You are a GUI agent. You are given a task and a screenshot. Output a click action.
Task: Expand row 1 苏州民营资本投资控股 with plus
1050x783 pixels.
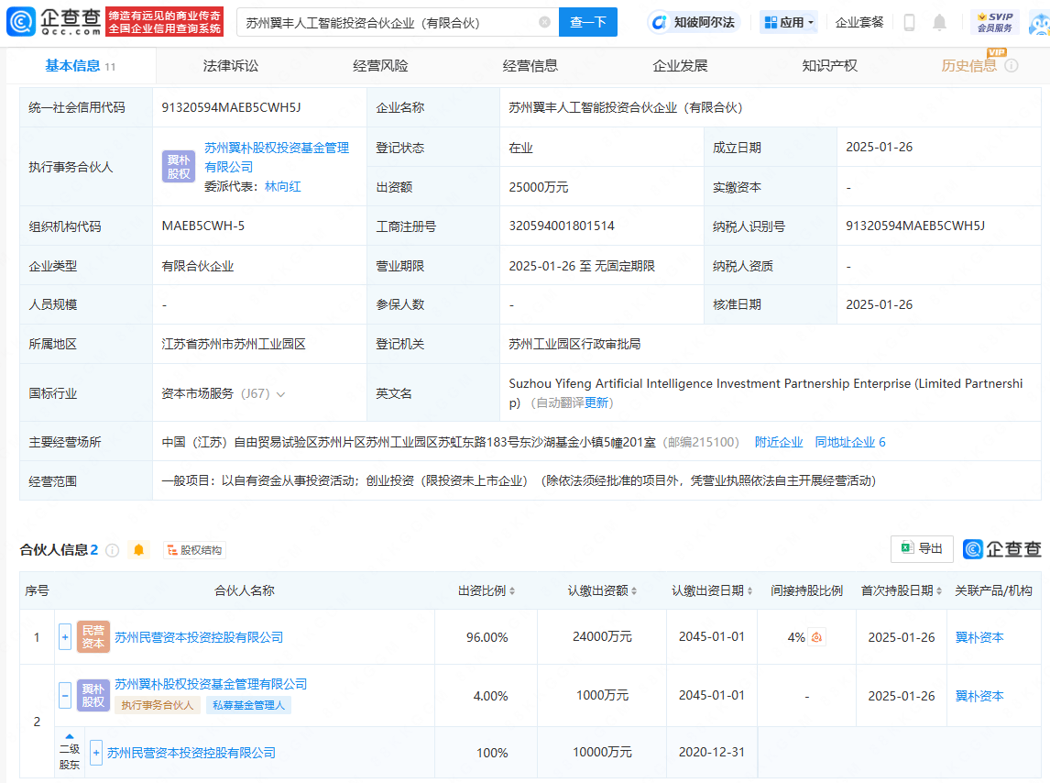pyautogui.click(x=65, y=637)
